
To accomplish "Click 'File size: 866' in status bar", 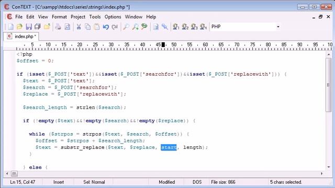I will click(x=223, y=182).
